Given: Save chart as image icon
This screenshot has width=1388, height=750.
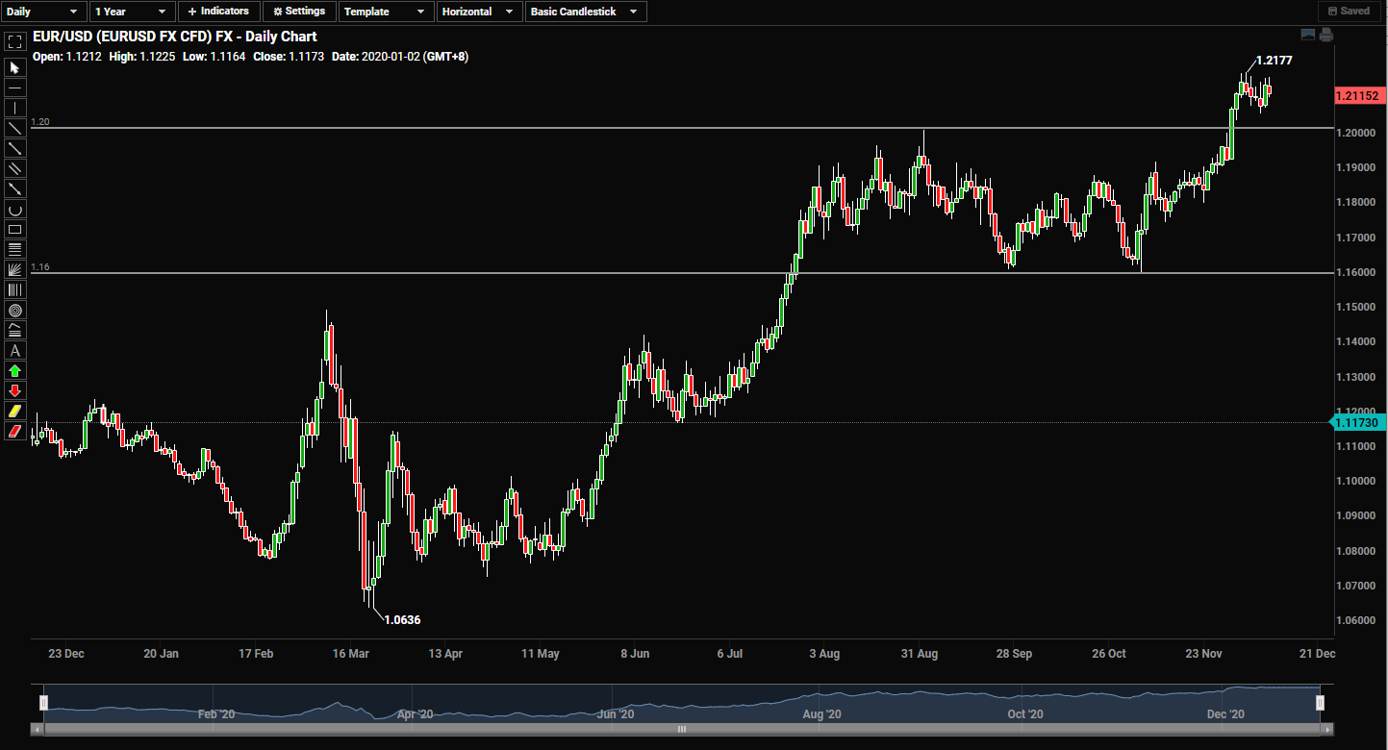Looking at the screenshot, I should click(x=1307, y=35).
